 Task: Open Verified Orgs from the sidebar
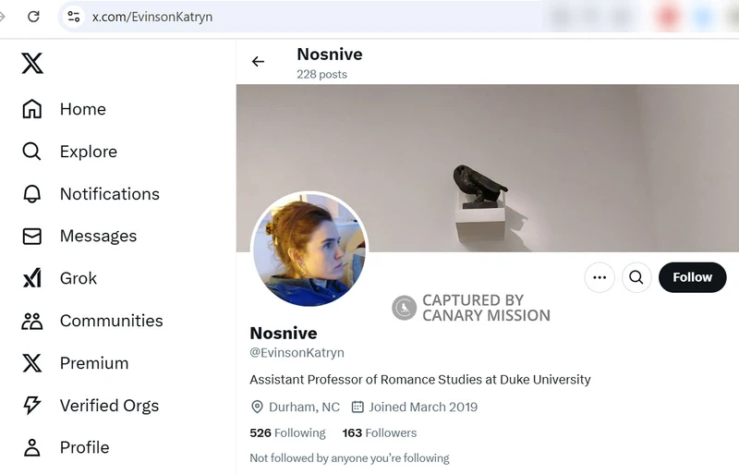91,405
